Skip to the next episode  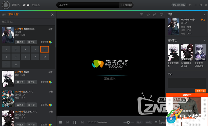click(83, 122)
